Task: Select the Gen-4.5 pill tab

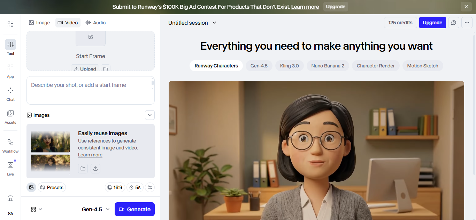Action: [259, 66]
